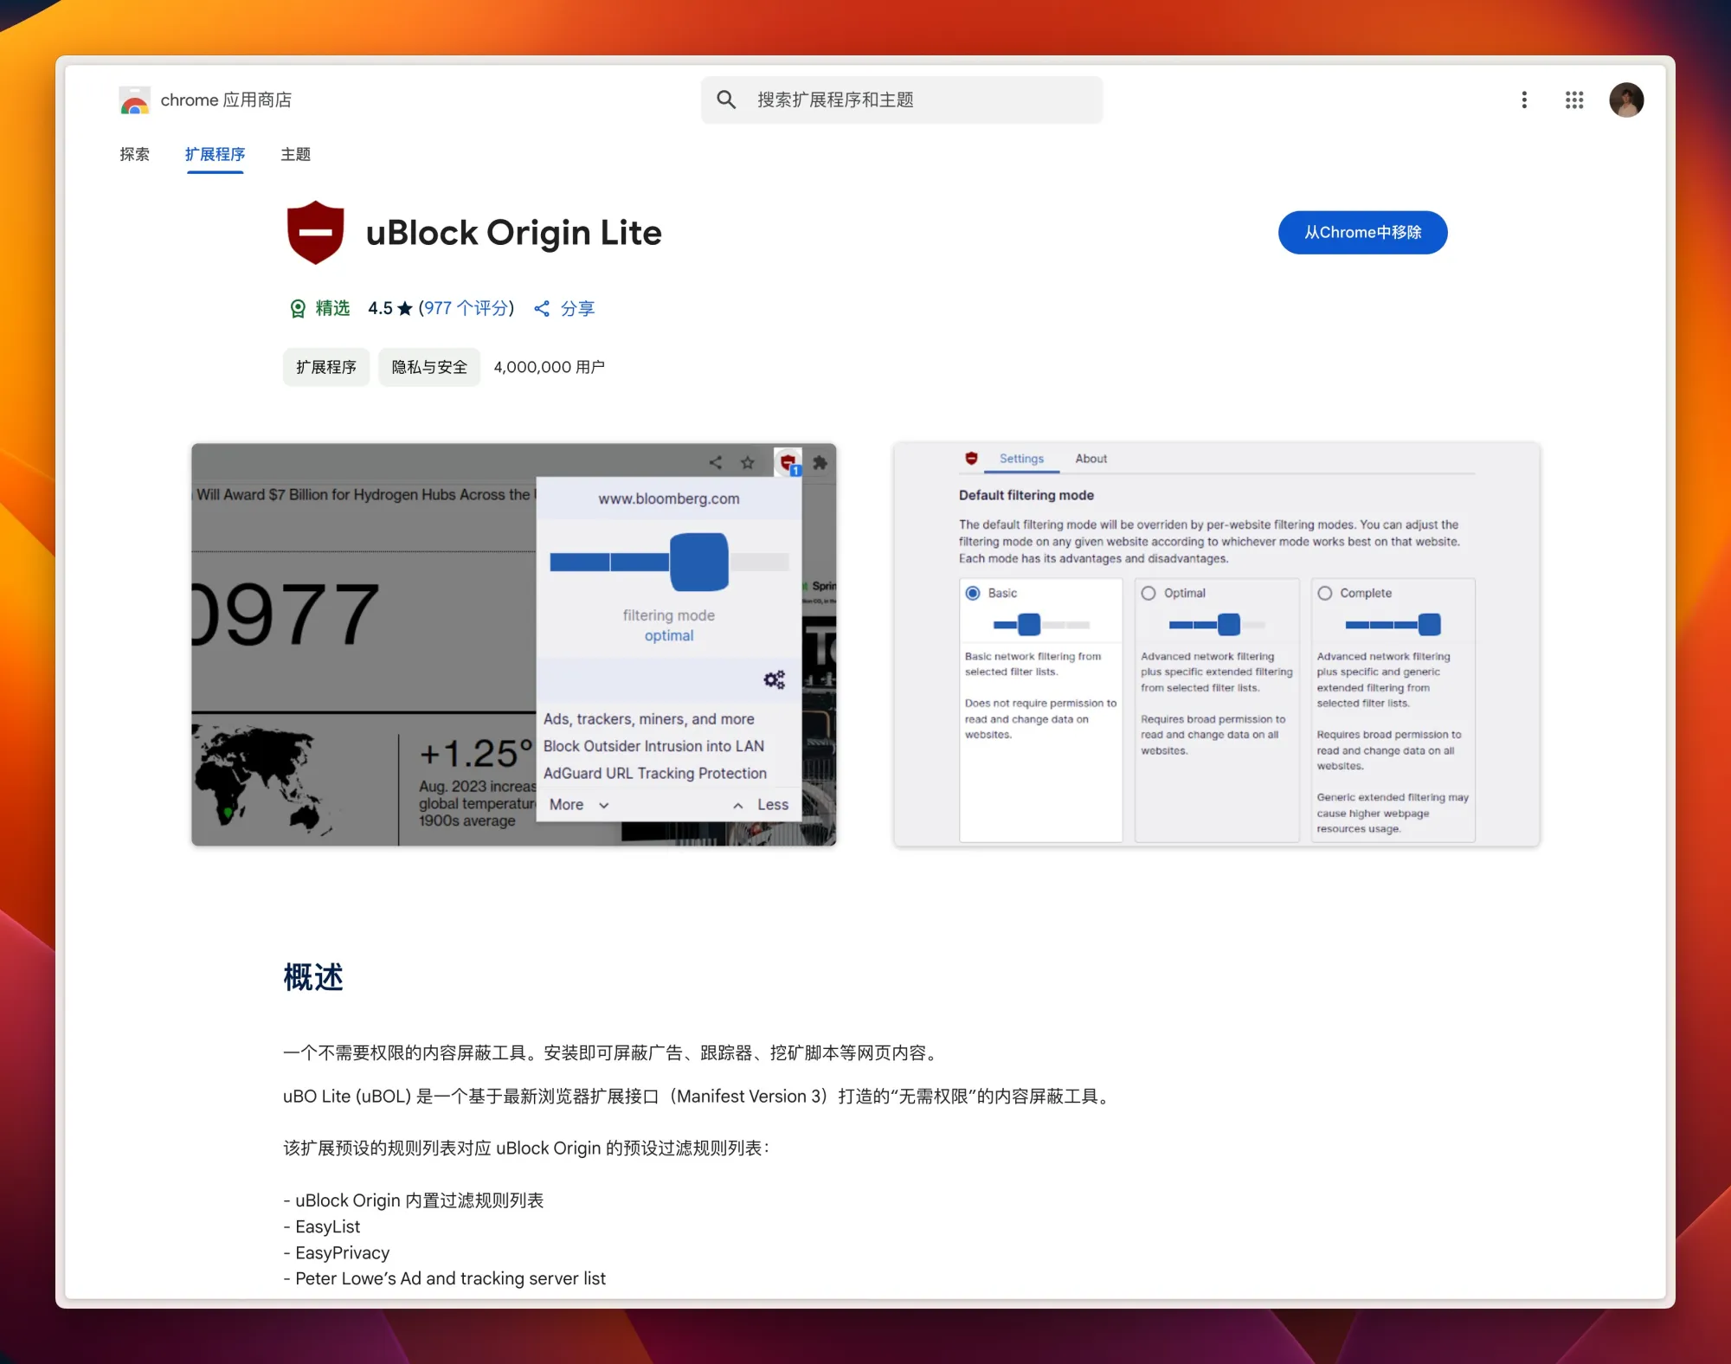This screenshot has height=1364, width=1731.
Task: Click the magnifier search icon
Action: point(726,100)
